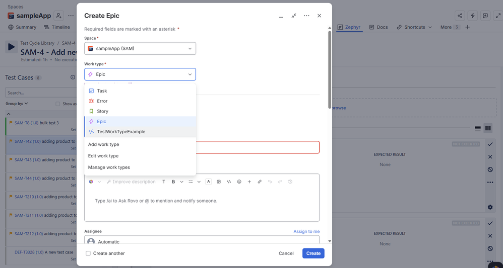Image resolution: width=503 pixels, height=268 pixels.
Task: Choose Add work type
Action: coord(140,144)
